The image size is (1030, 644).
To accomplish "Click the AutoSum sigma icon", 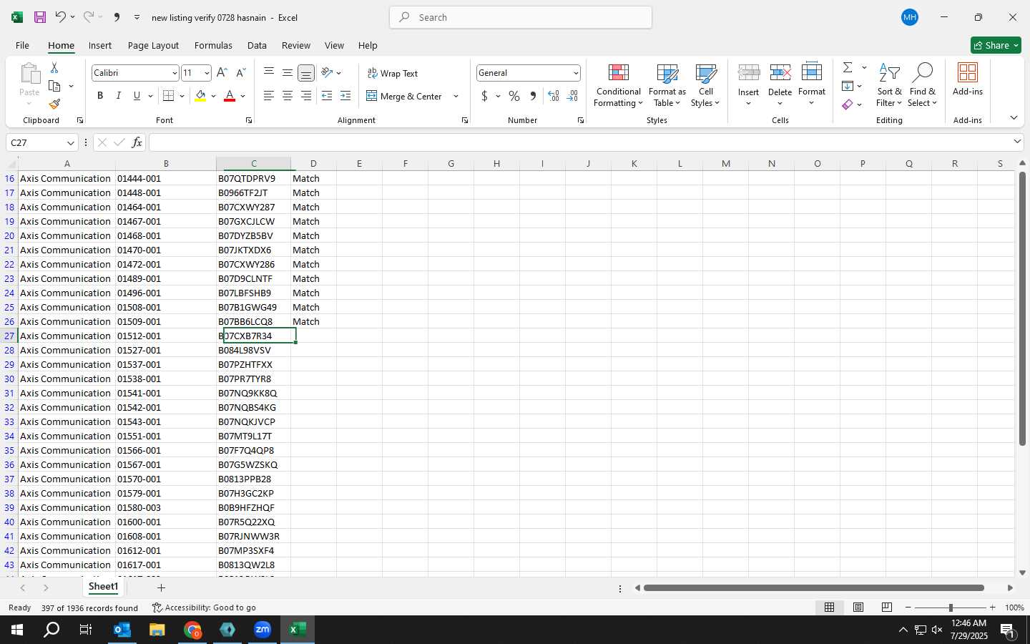I will point(848,67).
